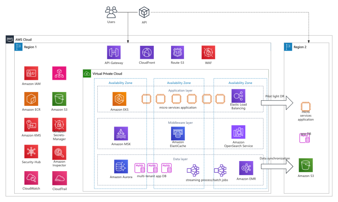Screen dimensions: 338x202
Task: Click the Amazon MSK icon
Action: pyautogui.click(x=121, y=133)
